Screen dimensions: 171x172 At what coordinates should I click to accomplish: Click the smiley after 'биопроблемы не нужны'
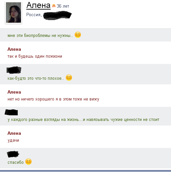point(78,35)
